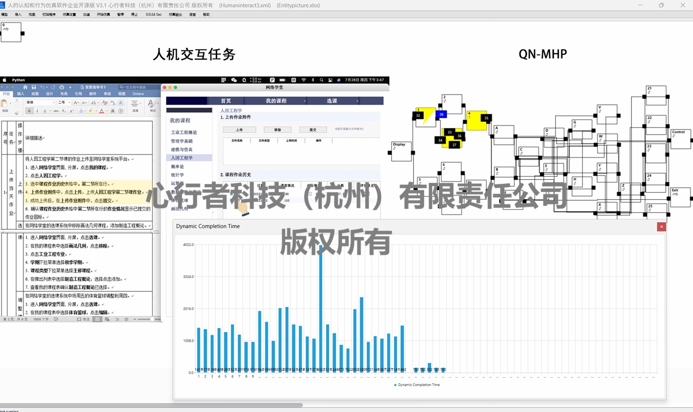The image size is (693, 412).
Task: Expand the 选课 navigation dropdown
Action: pos(357,101)
